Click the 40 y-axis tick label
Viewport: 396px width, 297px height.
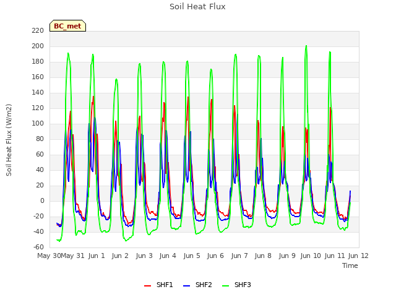(x=40, y=170)
